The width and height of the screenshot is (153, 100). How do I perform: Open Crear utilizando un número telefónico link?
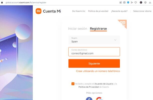pyautogui.click(x=98, y=71)
